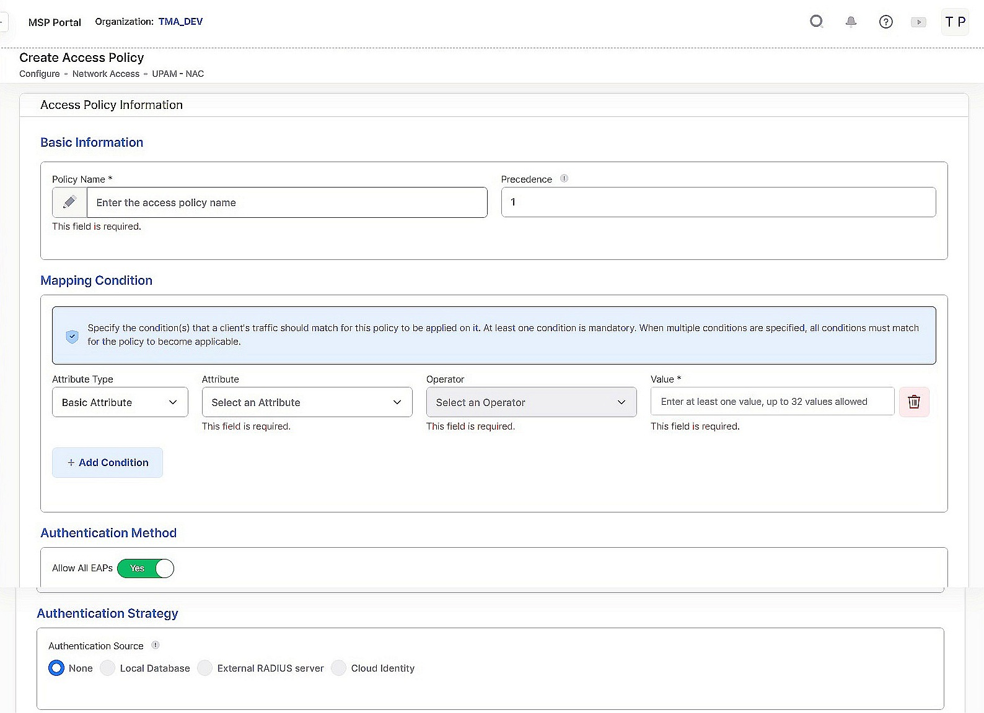Open the video tutorial icon
Viewport: 984px width, 713px height.
pos(918,22)
